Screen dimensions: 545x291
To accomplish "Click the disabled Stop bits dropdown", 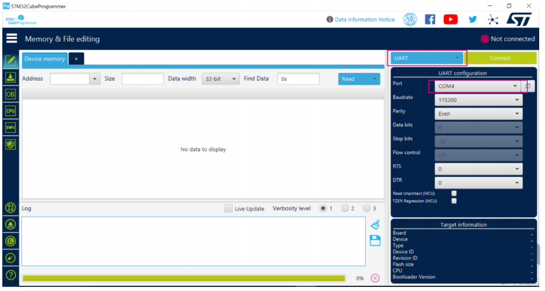I will pos(478,141).
